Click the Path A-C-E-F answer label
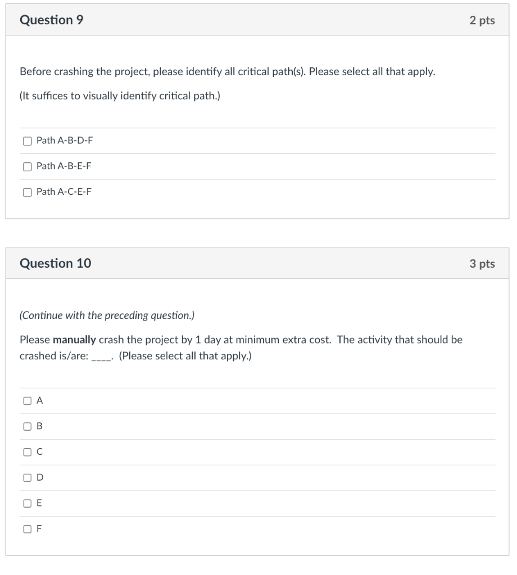The height and width of the screenshot is (575, 517). click(x=64, y=191)
